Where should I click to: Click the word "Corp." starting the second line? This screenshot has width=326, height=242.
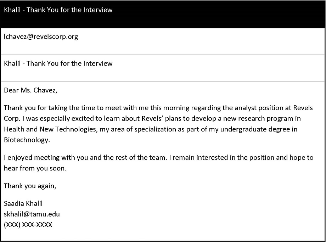(12, 118)
